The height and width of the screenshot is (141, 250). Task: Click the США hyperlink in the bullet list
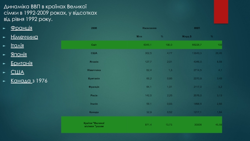pyautogui.click(x=17, y=72)
